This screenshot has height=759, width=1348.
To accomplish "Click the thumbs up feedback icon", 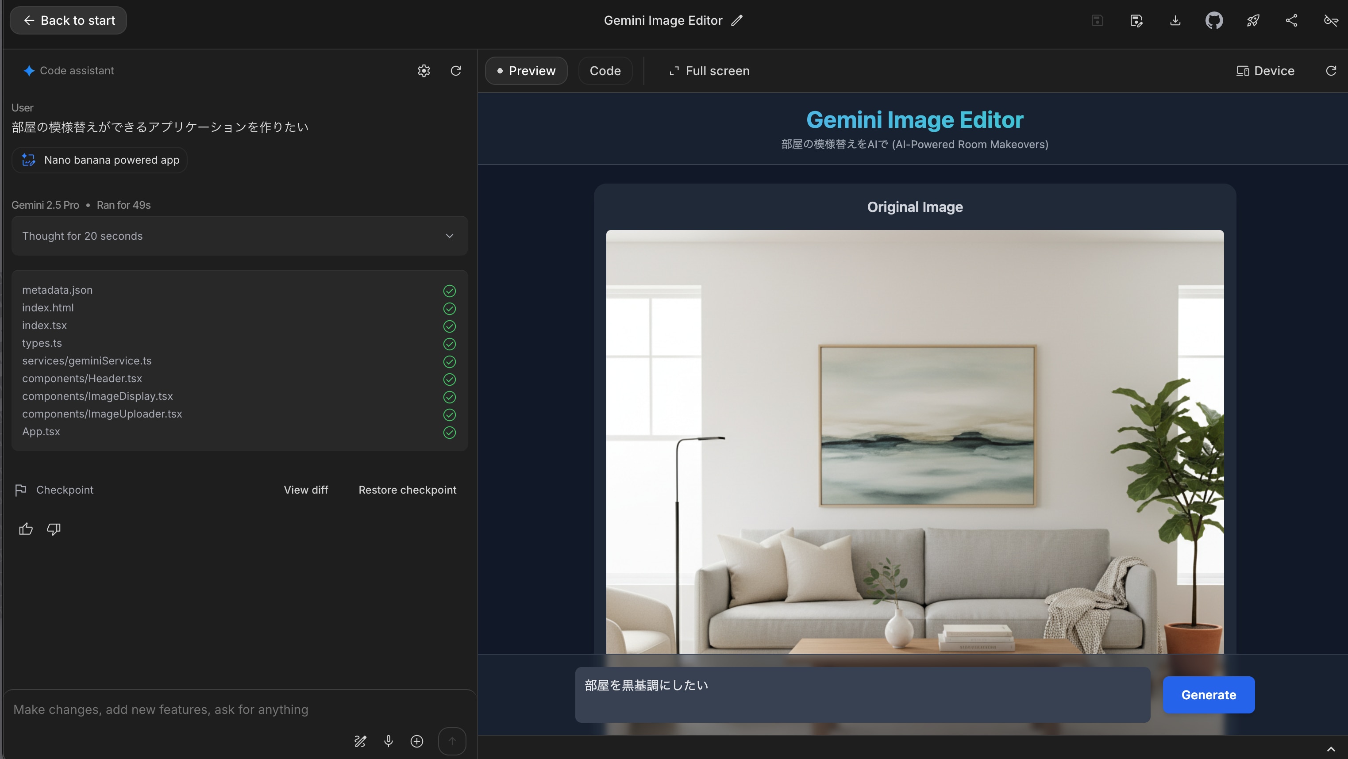I will point(26,529).
